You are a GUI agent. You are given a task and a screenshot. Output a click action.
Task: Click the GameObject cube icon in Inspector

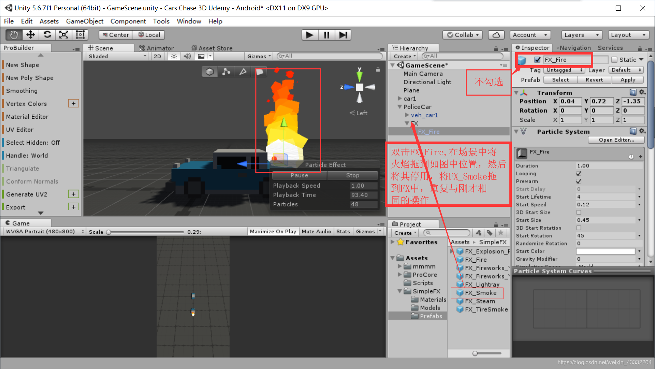(521, 60)
